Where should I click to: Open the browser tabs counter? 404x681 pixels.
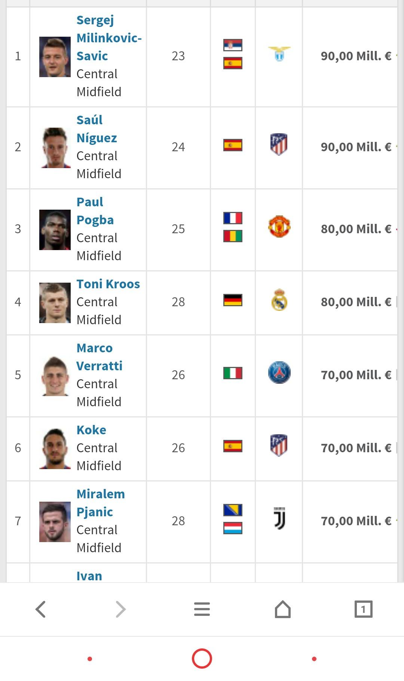coord(363,609)
